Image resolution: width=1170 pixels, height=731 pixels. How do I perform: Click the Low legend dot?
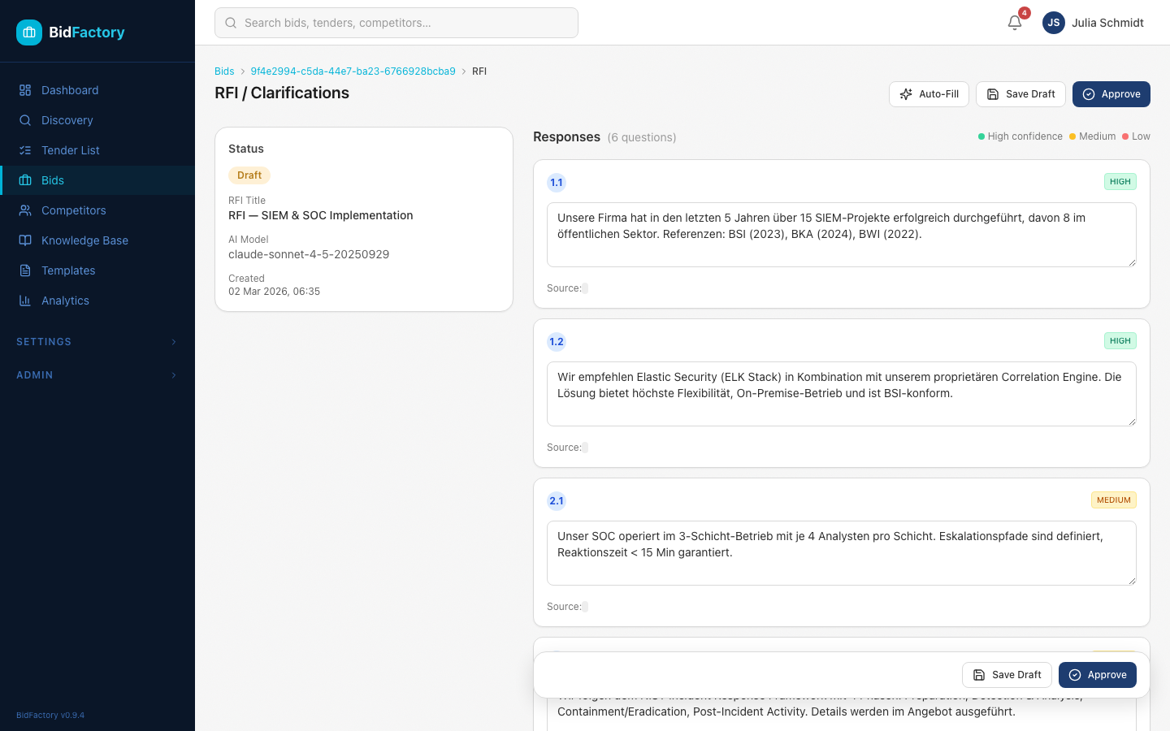[1125, 136]
